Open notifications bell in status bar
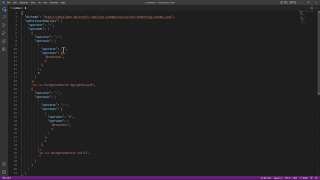The width and height of the screenshot is (320, 180). [x=316, y=178]
